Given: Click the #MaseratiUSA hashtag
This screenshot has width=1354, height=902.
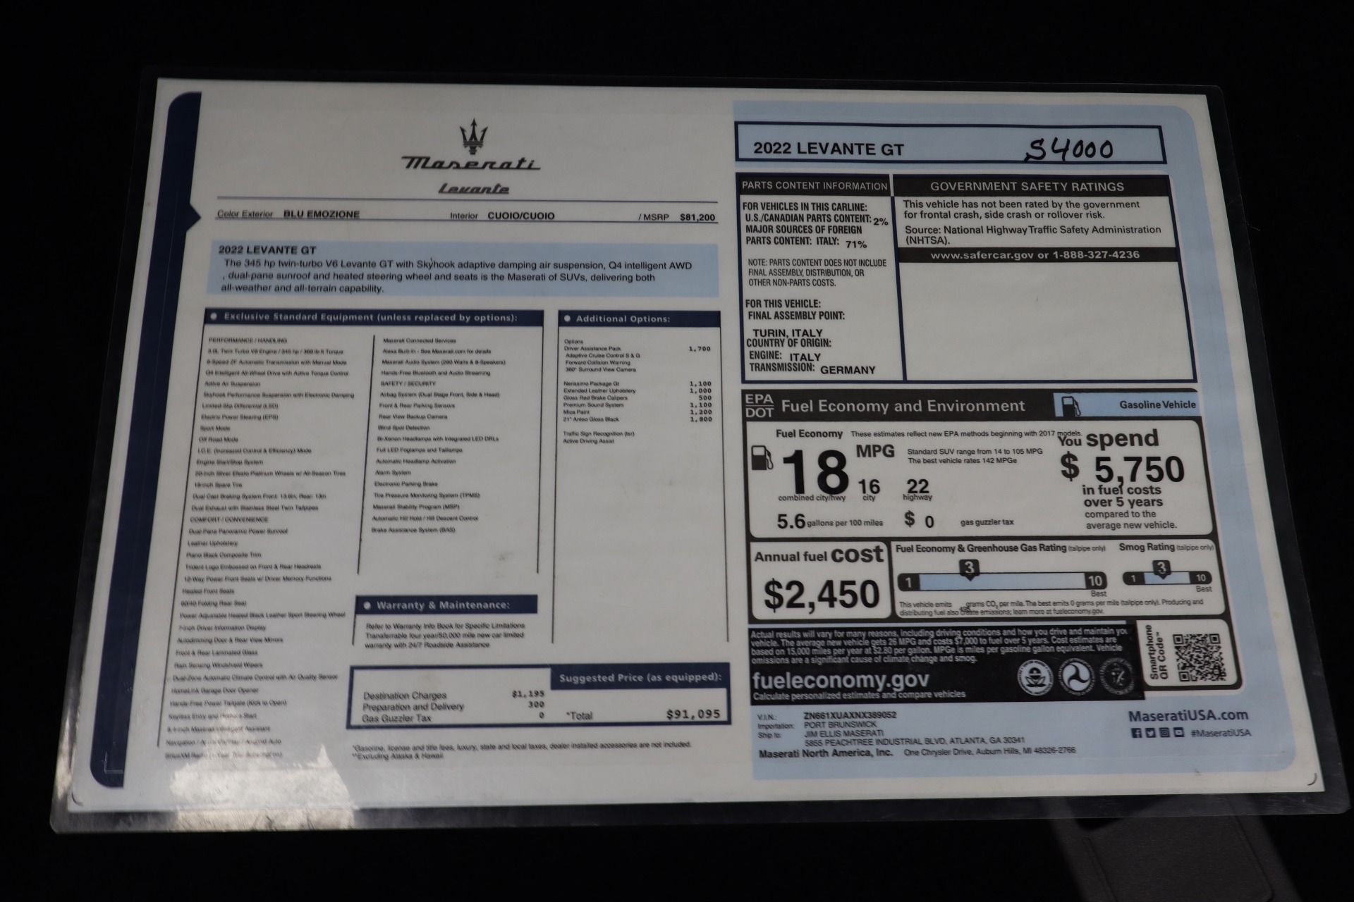Looking at the screenshot, I should 1220,733.
